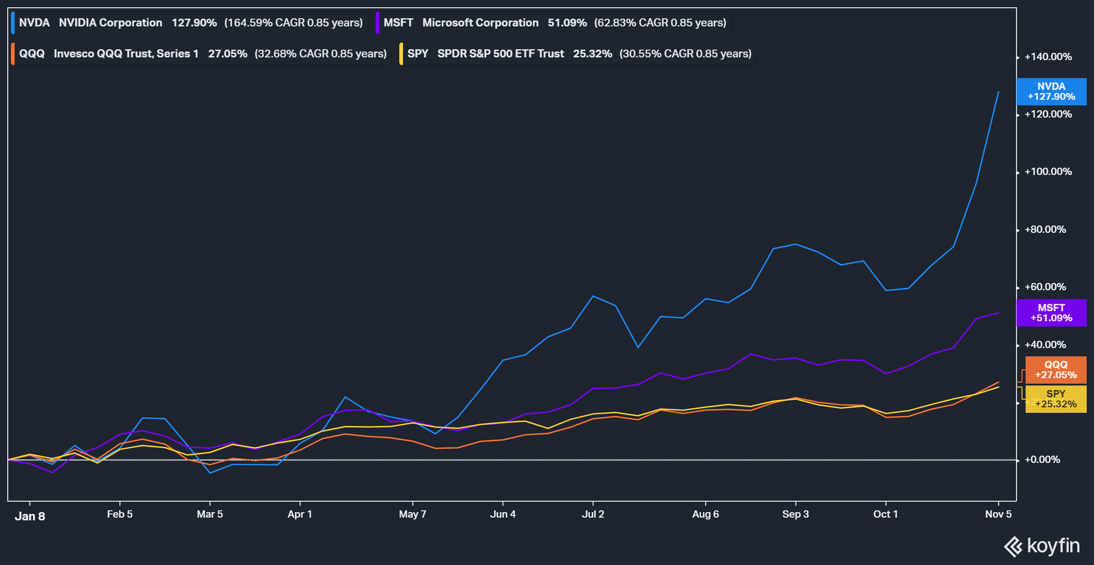The width and height of the screenshot is (1094, 565).
Task: Click the SPY legend yellow color swatch
Action: point(401,54)
